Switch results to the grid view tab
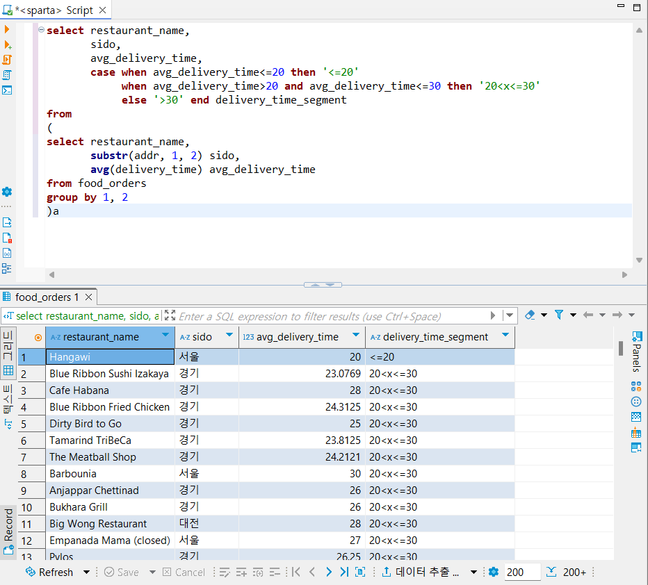648x585 pixels. [x=8, y=354]
